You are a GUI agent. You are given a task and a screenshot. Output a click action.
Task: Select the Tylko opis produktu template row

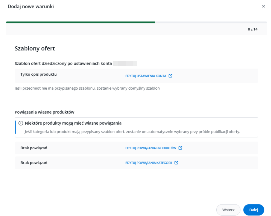pos(39,74)
